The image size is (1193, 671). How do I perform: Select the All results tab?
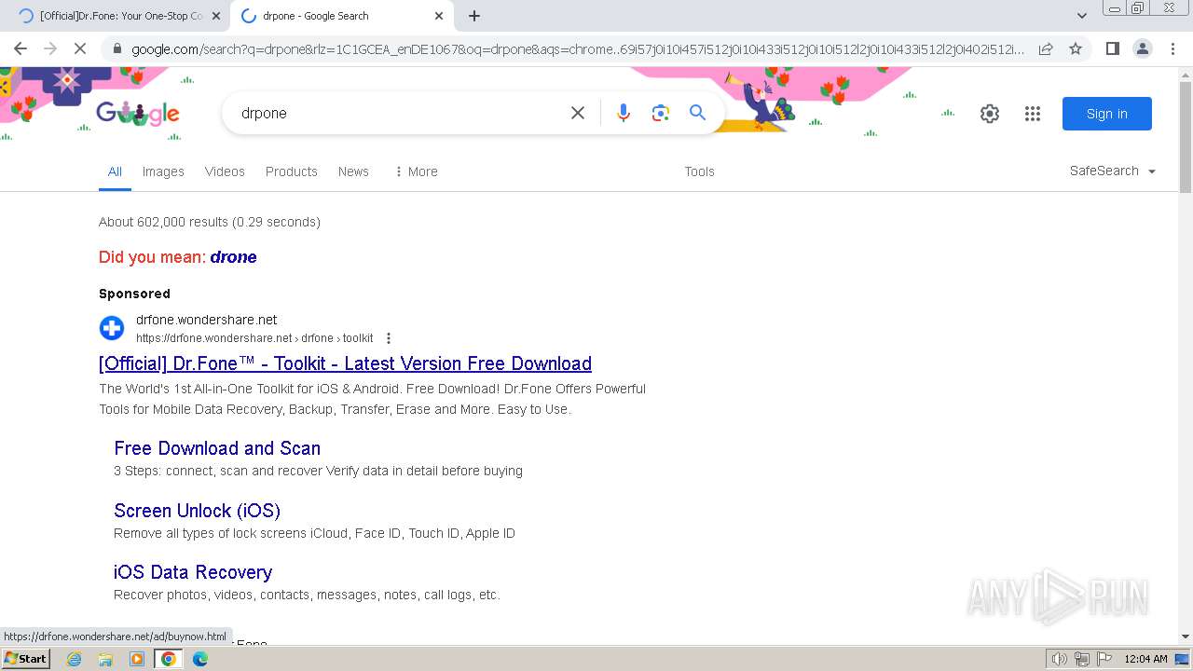coord(115,171)
